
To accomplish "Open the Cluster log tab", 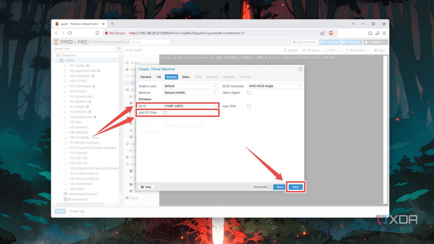I will click(77, 211).
